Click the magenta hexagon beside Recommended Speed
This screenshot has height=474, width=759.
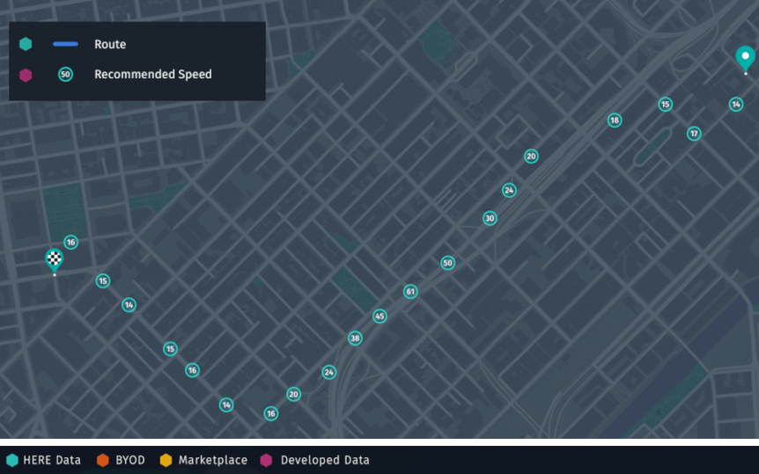click(26, 75)
